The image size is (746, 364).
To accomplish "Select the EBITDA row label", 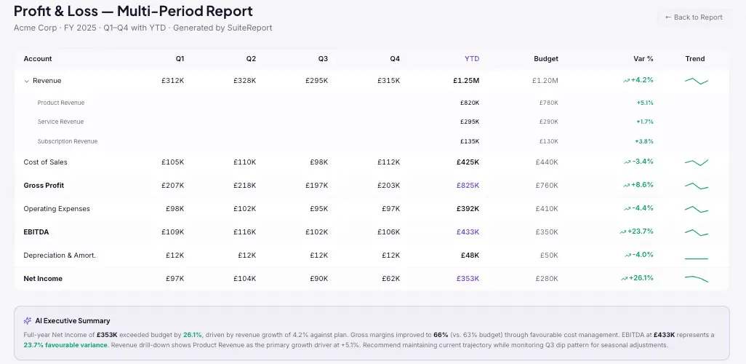I will click(x=36, y=232).
